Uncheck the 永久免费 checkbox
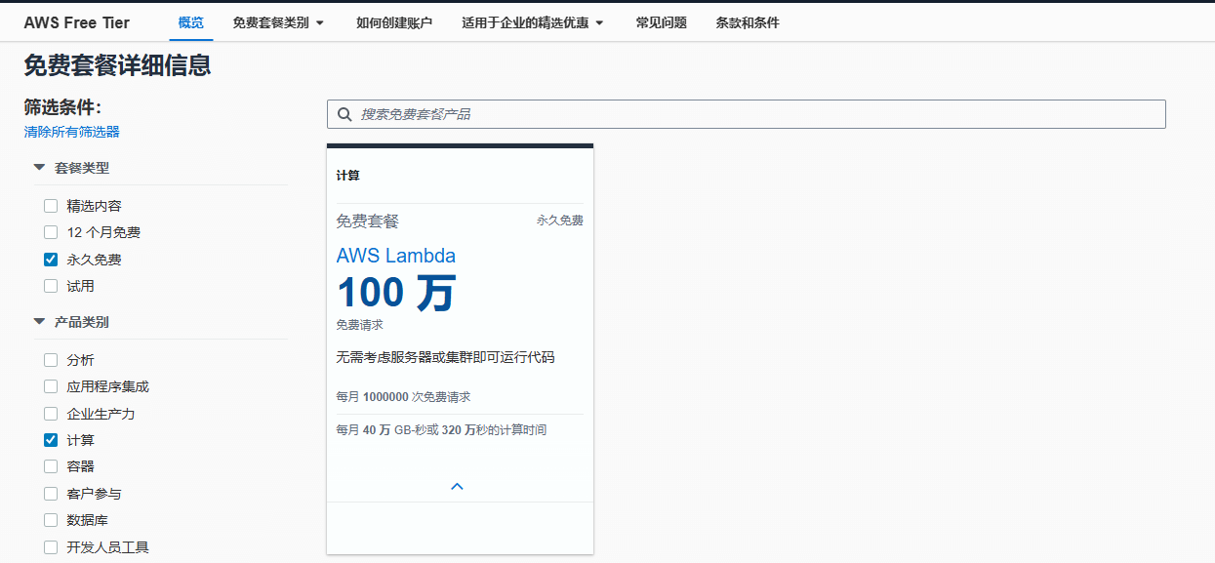The height and width of the screenshot is (563, 1215). [51, 260]
